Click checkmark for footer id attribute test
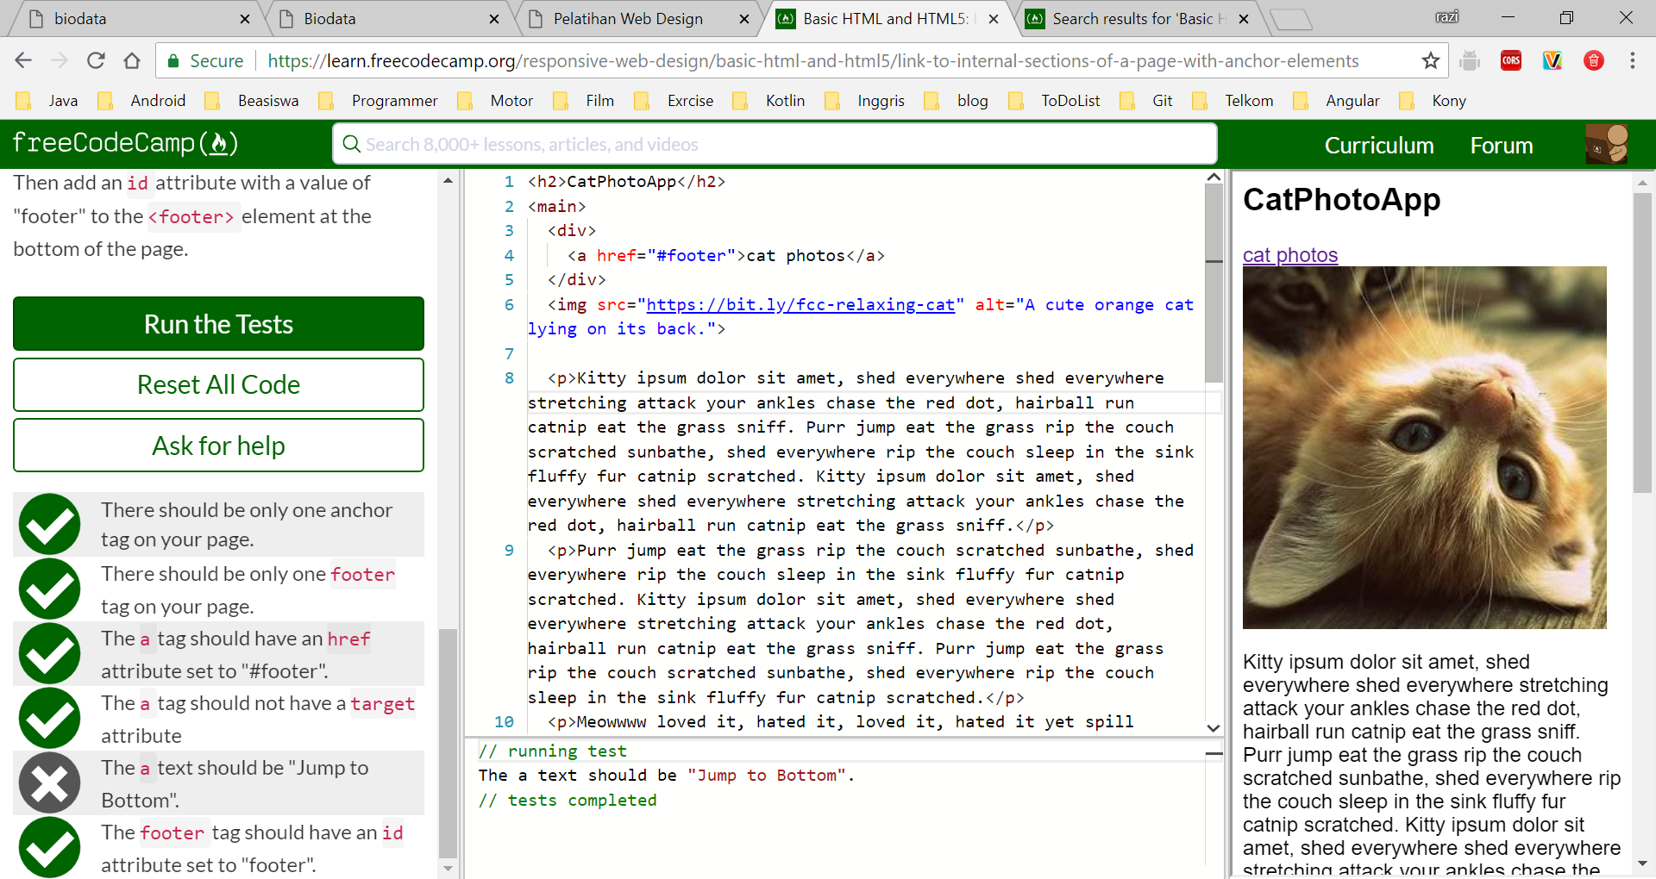1656x879 pixels. (x=50, y=847)
